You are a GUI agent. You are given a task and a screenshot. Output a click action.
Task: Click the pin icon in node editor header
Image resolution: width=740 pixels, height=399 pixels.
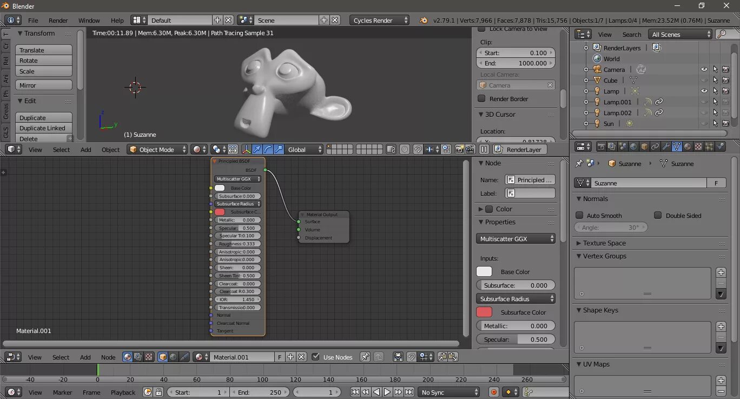tap(365, 357)
